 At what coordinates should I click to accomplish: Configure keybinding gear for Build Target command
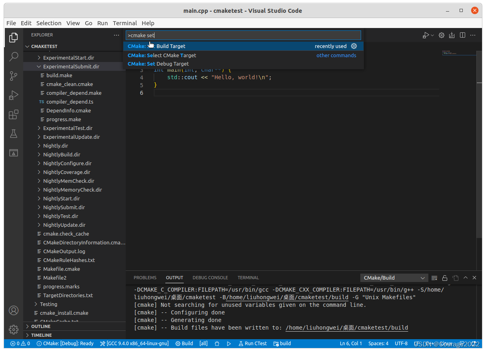tap(354, 46)
